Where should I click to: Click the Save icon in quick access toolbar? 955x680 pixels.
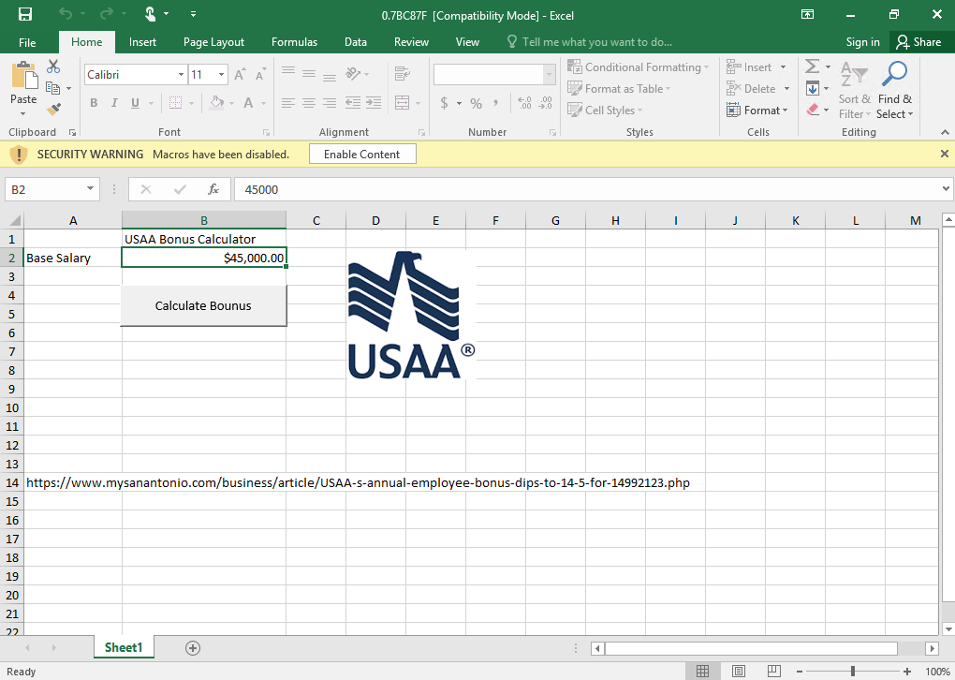[x=25, y=14]
